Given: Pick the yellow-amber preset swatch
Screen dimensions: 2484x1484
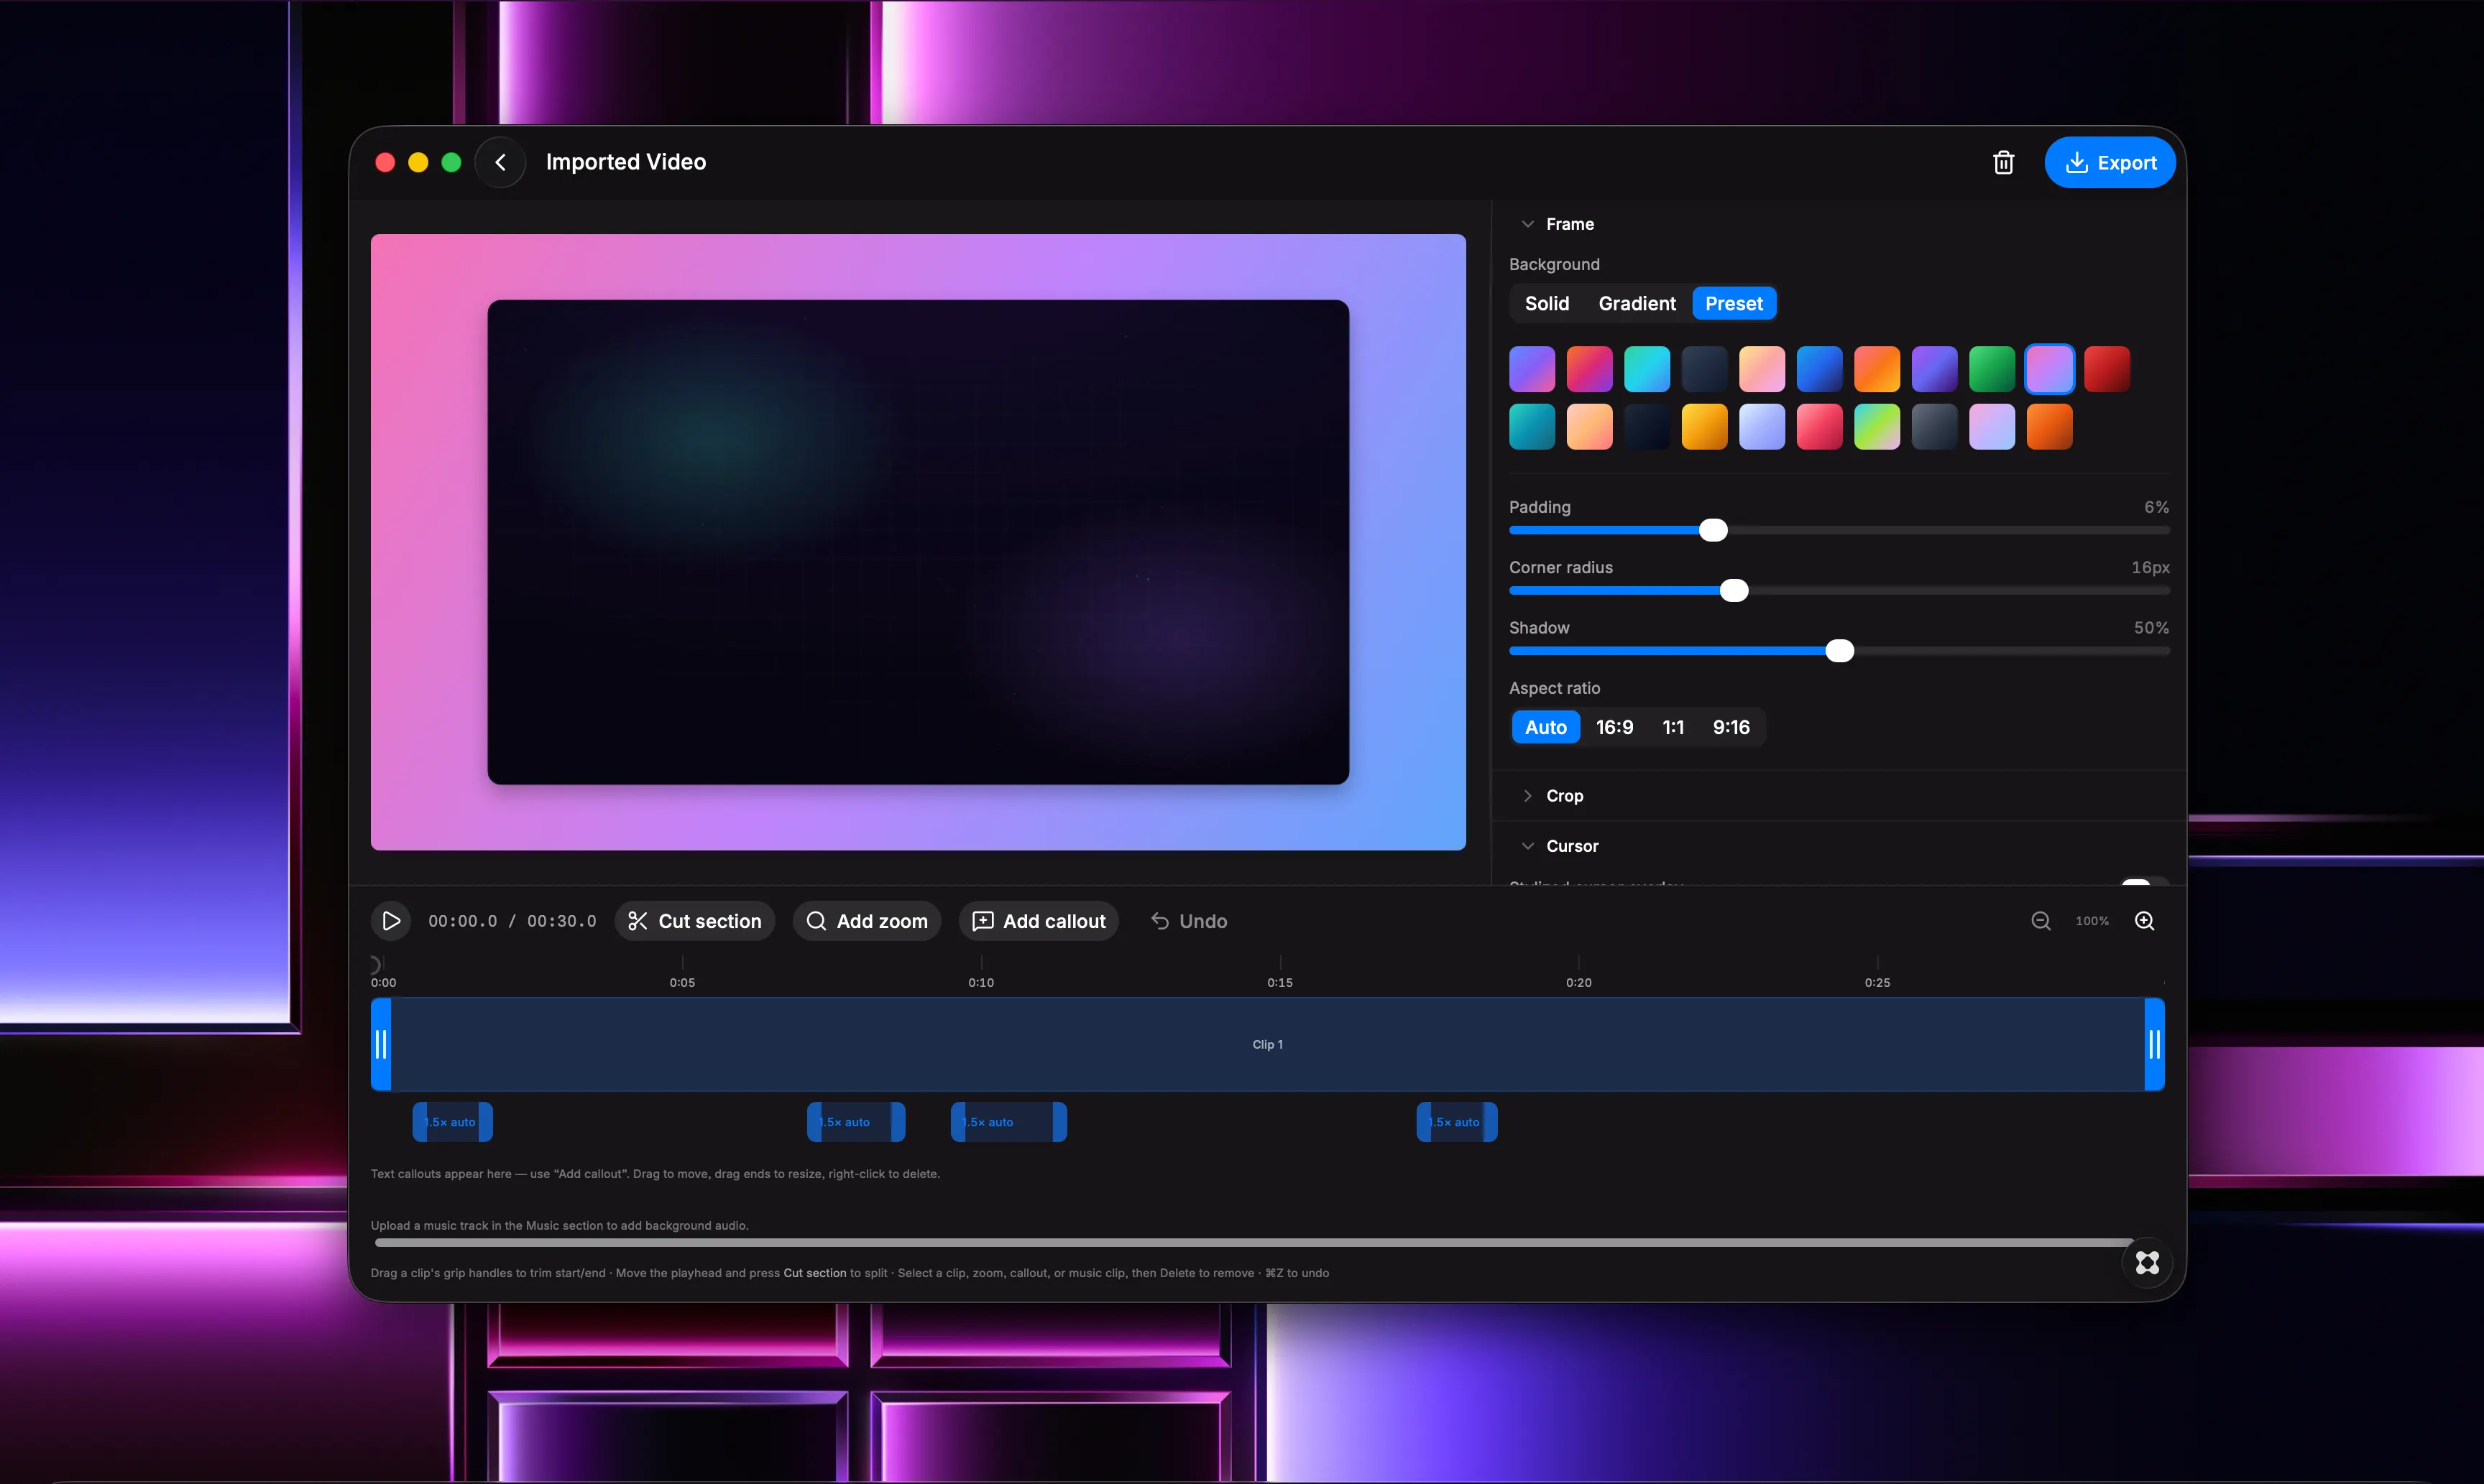Looking at the screenshot, I should [1705, 427].
